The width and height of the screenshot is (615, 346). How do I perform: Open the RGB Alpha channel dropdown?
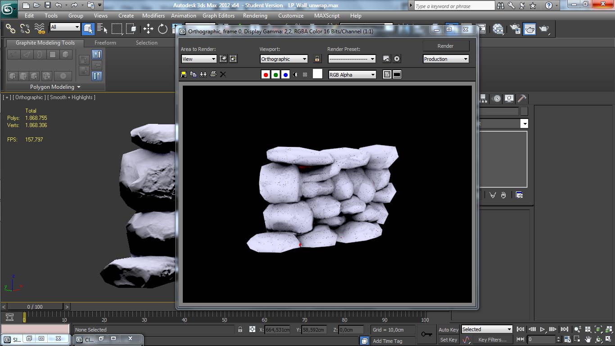click(352, 74)
